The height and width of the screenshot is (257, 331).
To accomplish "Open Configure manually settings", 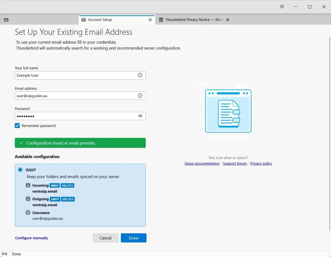I will tap(31, 238).
